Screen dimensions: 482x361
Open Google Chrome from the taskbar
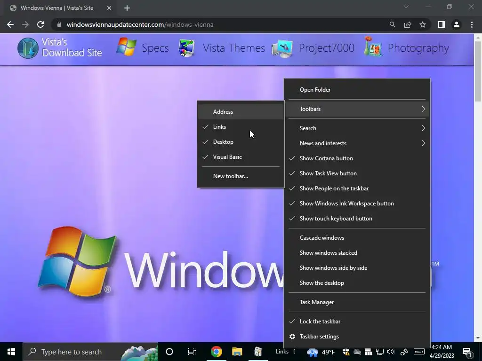click(x=217, y=352)
